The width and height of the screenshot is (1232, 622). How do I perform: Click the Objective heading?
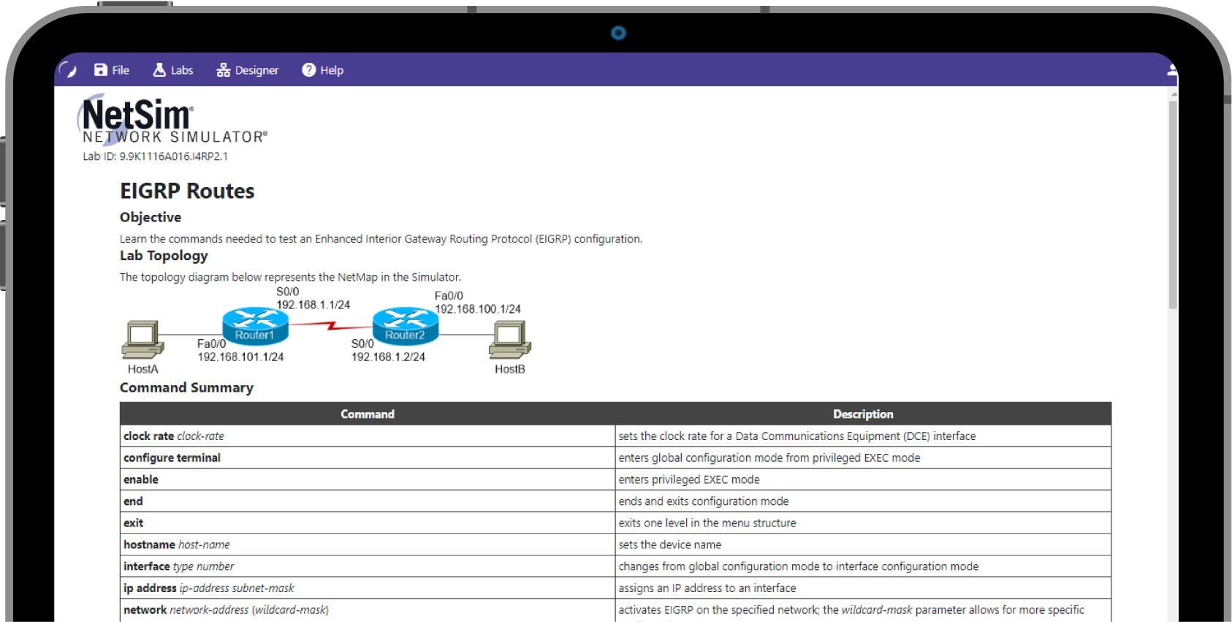[x=151, y=217]
